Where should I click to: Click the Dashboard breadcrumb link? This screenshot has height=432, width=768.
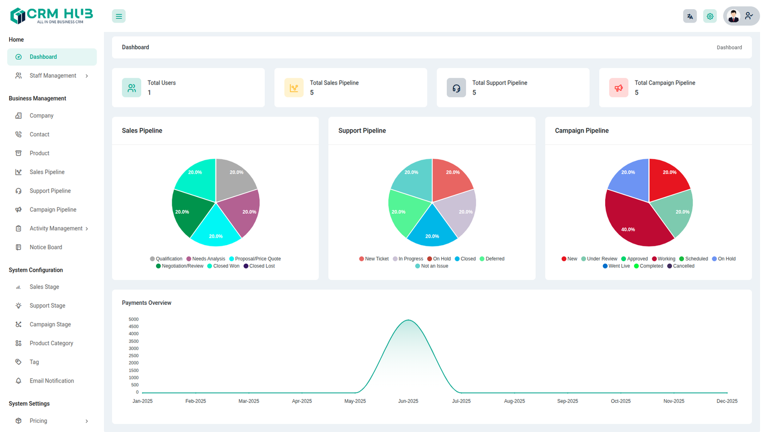coord(729,48)
